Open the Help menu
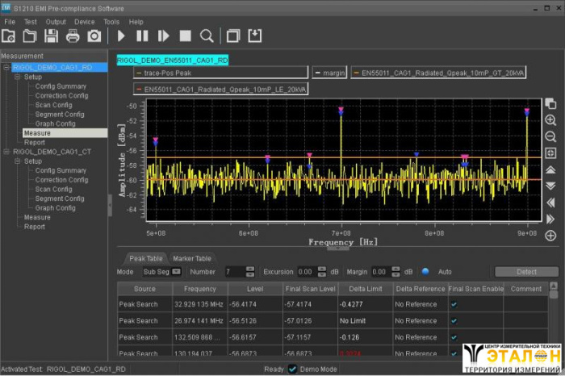This screenshot has height=376, width=565. [136, 22]
